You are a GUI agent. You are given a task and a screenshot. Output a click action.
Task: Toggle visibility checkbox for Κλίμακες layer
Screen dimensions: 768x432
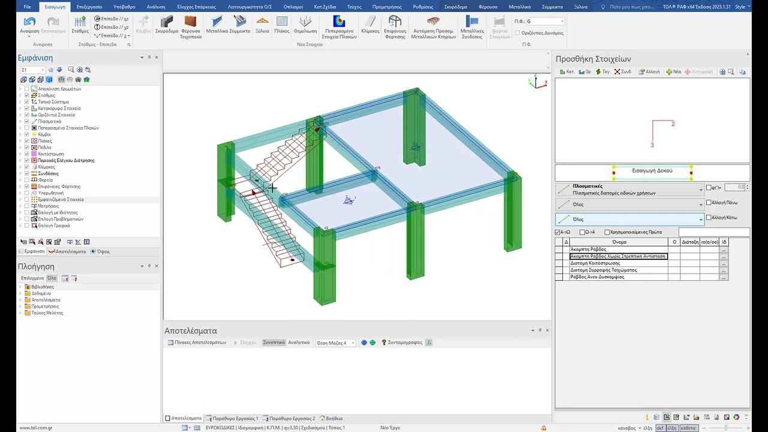tap(26, 167)
